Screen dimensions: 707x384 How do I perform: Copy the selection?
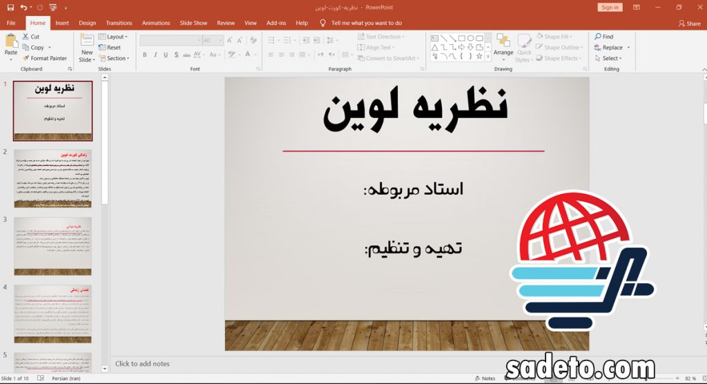[x=33, y=48]
